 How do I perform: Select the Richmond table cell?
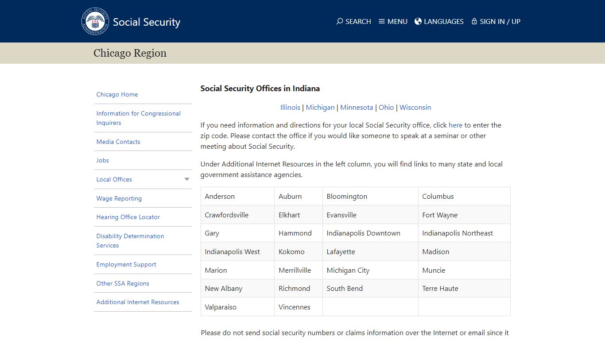point(299,288)
